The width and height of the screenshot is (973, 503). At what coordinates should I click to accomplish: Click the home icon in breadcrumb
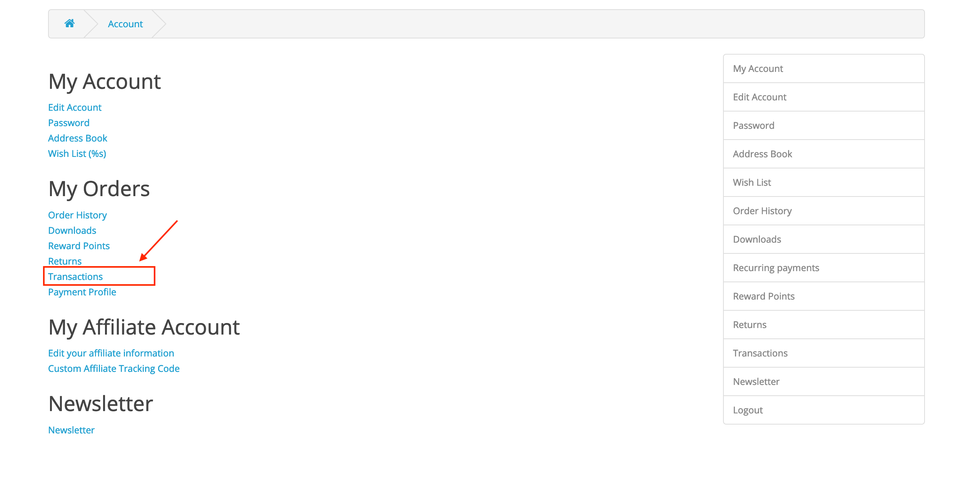coord(70,23)
